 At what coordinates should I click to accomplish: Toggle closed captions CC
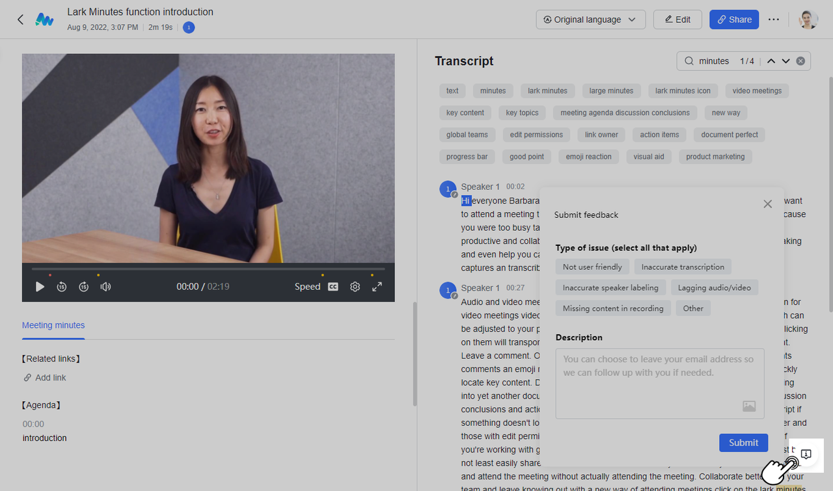[333, 287]
